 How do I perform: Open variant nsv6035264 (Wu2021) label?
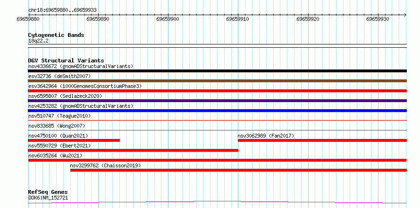pyautogui.click(x=55, y=156)
